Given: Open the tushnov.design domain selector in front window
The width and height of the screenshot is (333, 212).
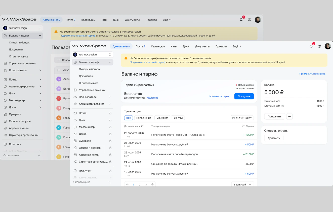Looking at the screenshot, I should 93,54.
